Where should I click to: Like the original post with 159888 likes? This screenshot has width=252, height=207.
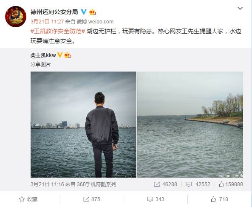231,184
